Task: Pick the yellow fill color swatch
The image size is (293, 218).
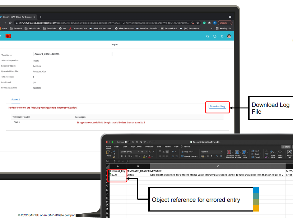Action: click(x=144, y=156)
